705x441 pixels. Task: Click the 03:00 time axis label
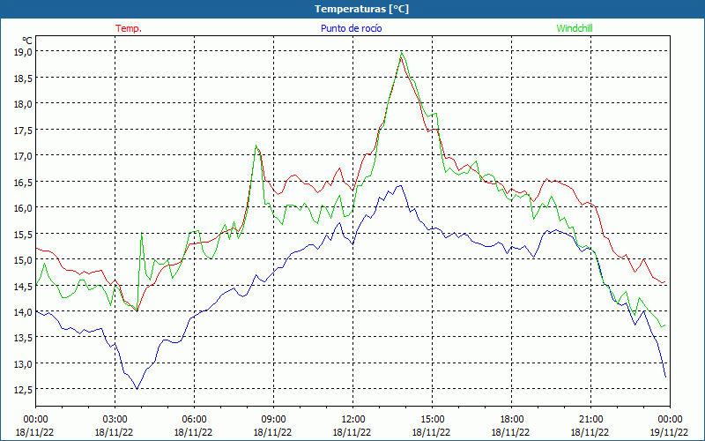click(x=115, y=420)
